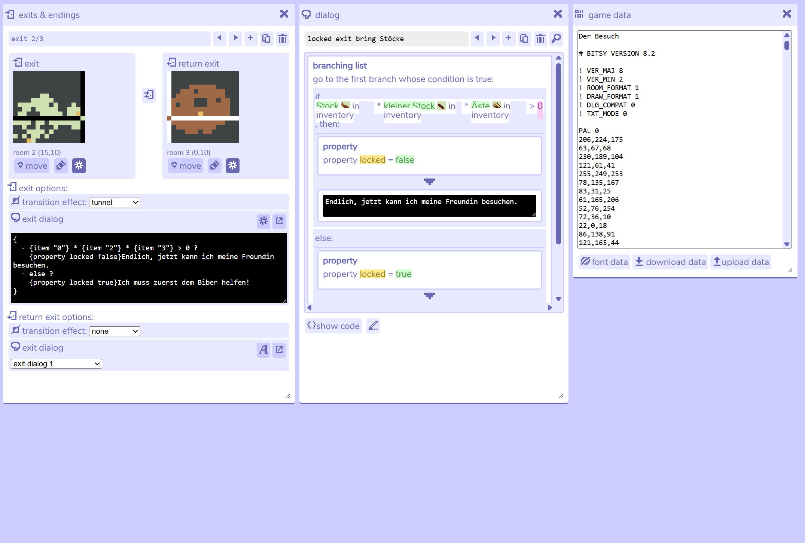Open exit transition effect dropdown set to tunnel

(115, 202)
